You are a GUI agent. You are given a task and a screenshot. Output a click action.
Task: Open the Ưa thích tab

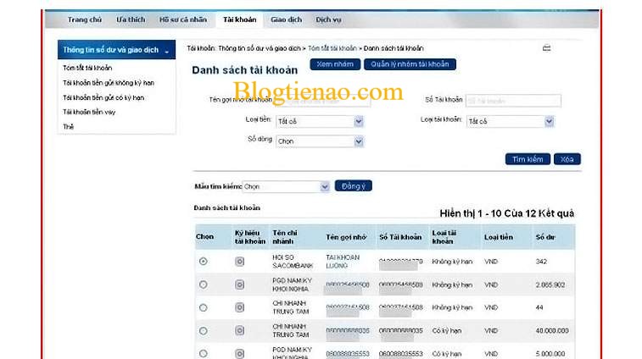coord(131,19)
